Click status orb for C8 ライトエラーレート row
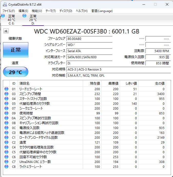 6,167
